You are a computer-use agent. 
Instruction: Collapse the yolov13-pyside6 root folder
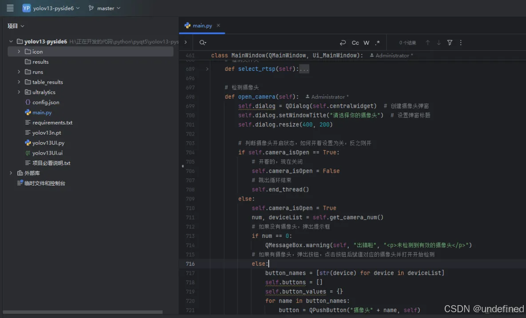[11, 42]
